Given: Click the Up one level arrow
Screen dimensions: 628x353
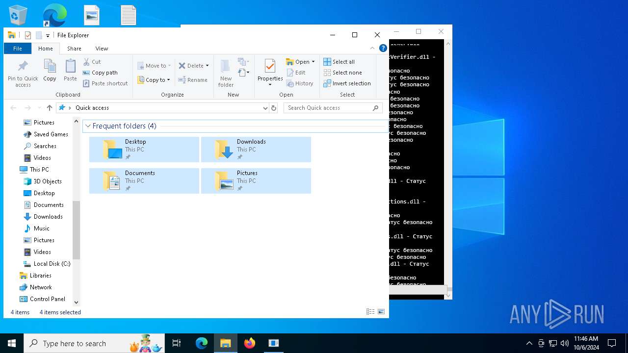Looking at the screenshot, I should point(50,108).
